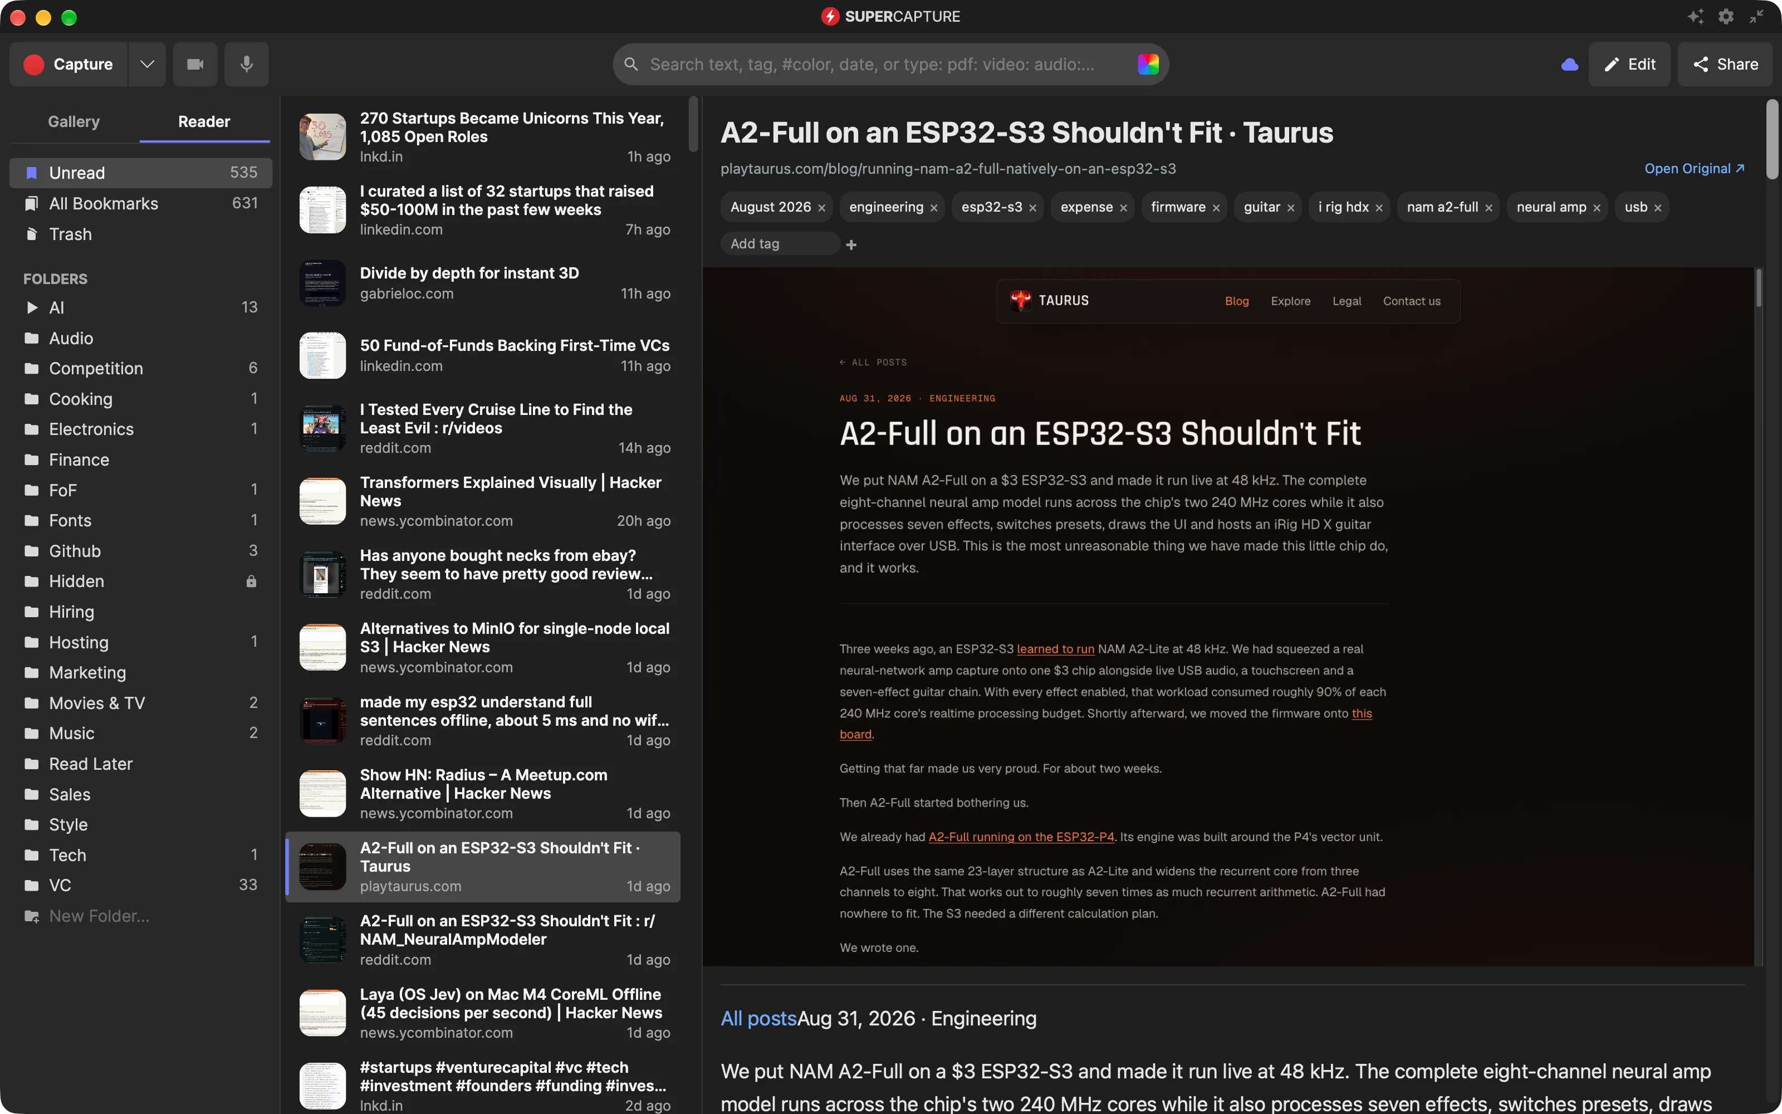Open 50 Fund-of-Funds Backing First-Time VCs article
Screen dimensions: 1782x1114
pyautogui.click(x=483, y=355)
